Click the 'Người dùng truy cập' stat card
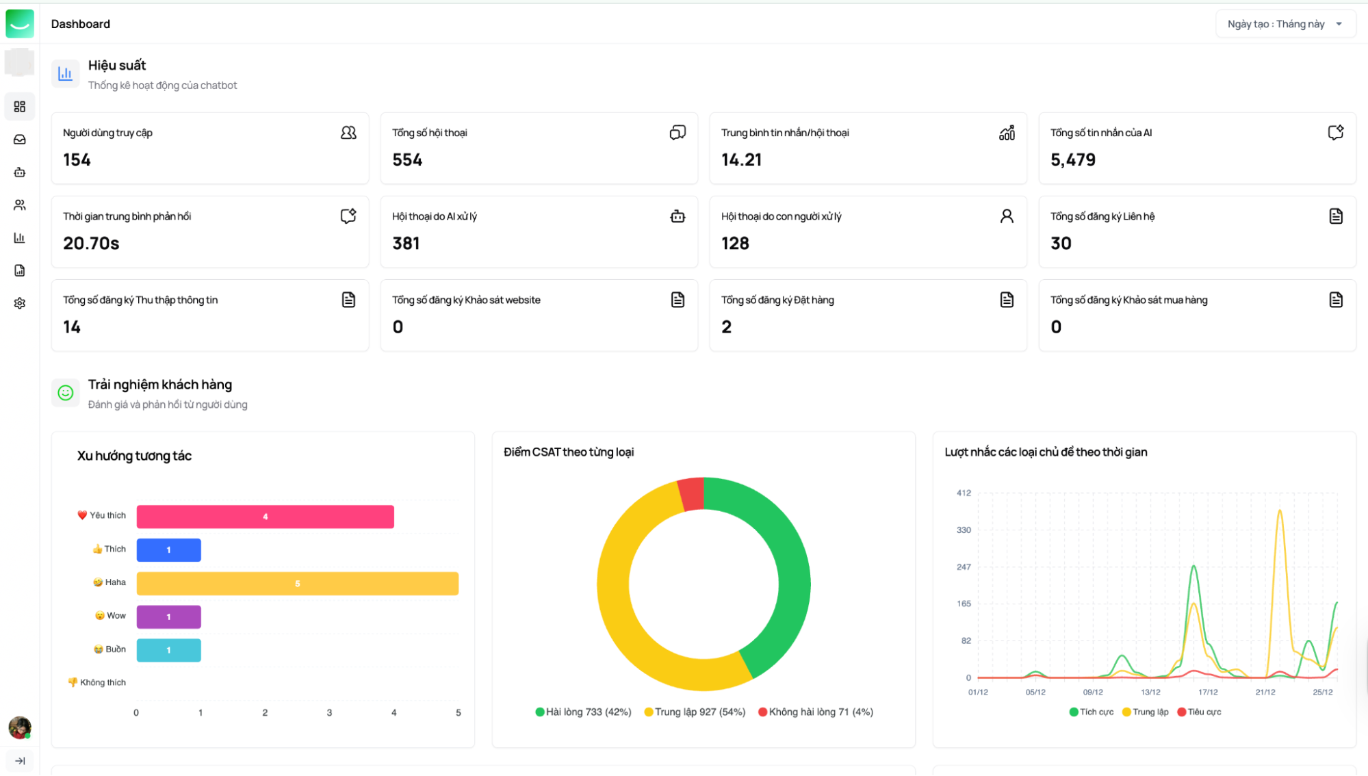Image resolution: width=1368 pixels, height=776 pixels. (209, 148)
